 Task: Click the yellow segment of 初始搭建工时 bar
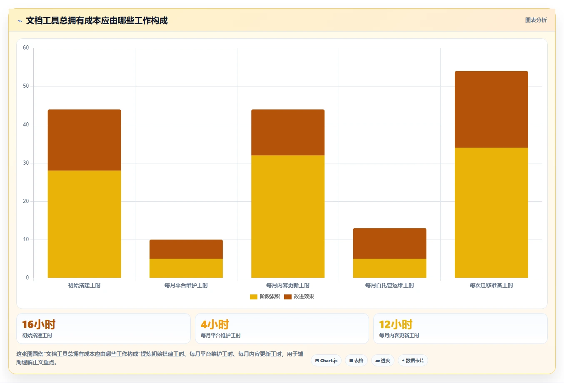[85, 224]
